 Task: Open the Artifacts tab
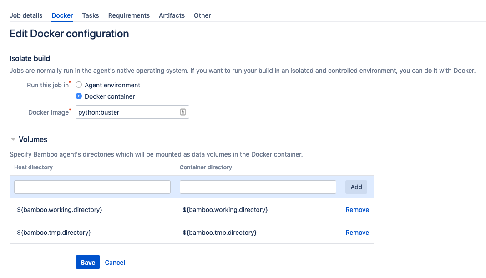172,15
